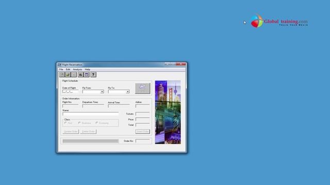Image resolution: width=330 pixels, height=185 pixels.
Task: Click the Name input field
Action: [x=91, y=114]
